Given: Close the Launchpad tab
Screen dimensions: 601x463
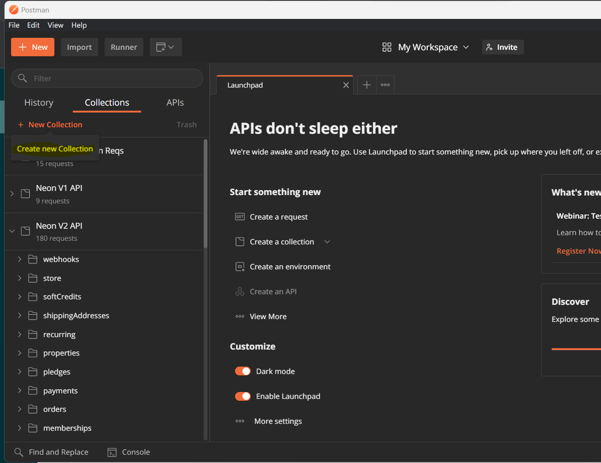Looking at the screenshot, I should pos(346,85).
